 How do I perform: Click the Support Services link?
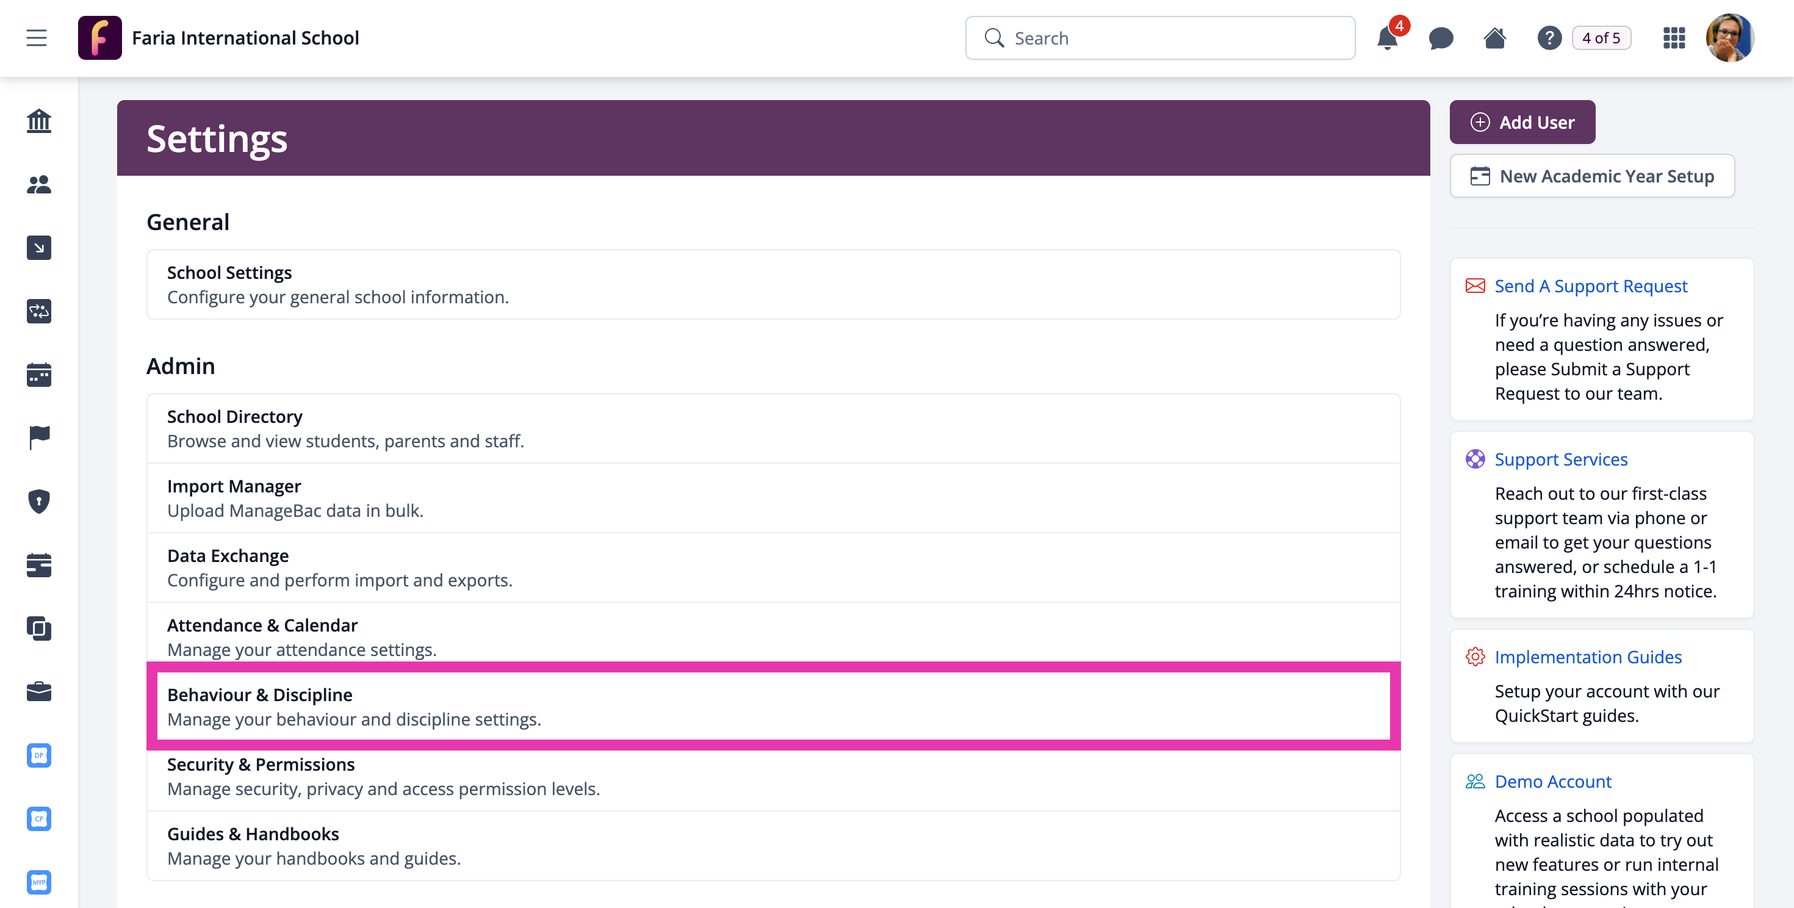point(1561,459)
